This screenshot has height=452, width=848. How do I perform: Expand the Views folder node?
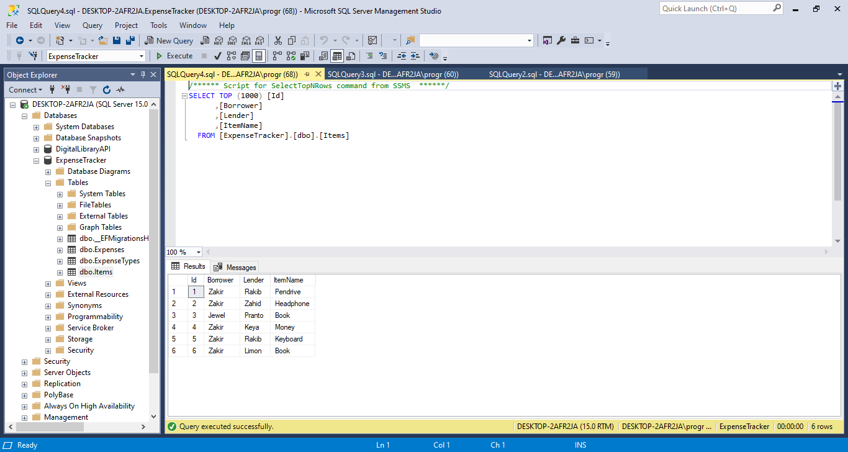(x=48, y=283)
